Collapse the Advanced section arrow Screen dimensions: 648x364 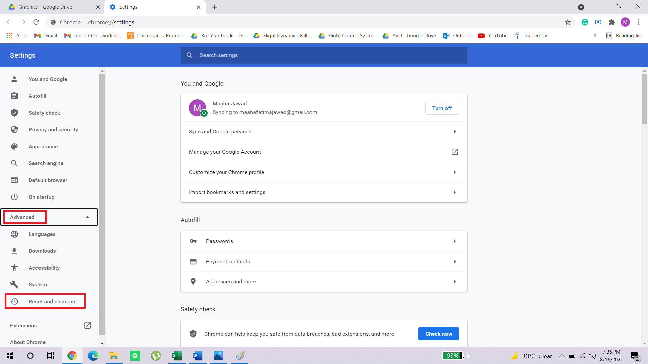click(87, 217)
